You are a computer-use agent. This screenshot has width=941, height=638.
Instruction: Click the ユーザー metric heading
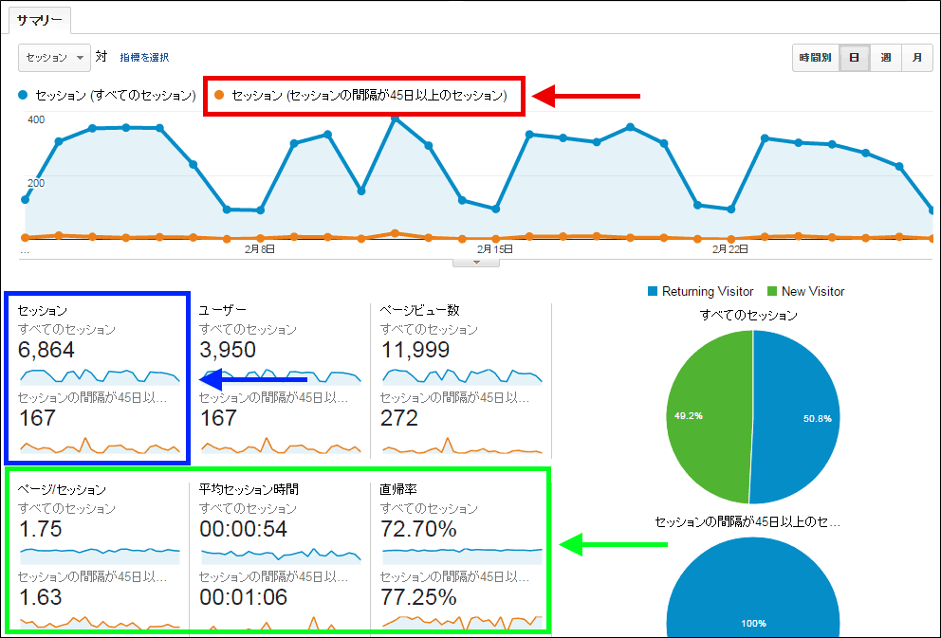pyautogui.click(x=223, y=310)
